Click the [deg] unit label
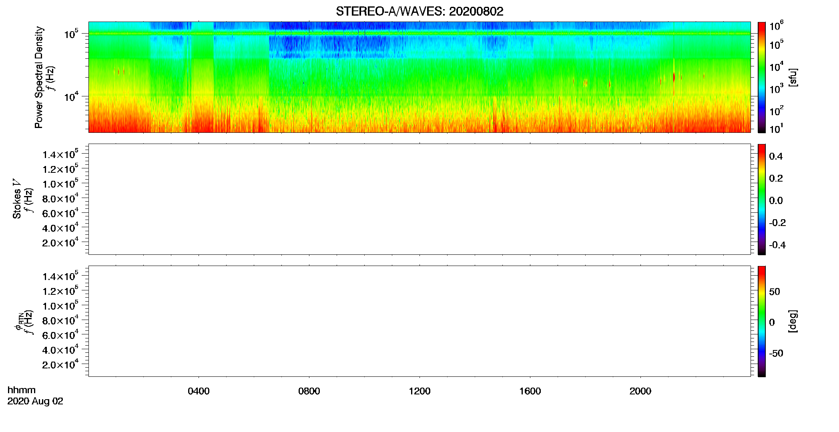Viewport: 839px width, 432px height. (x=793, y=321)
